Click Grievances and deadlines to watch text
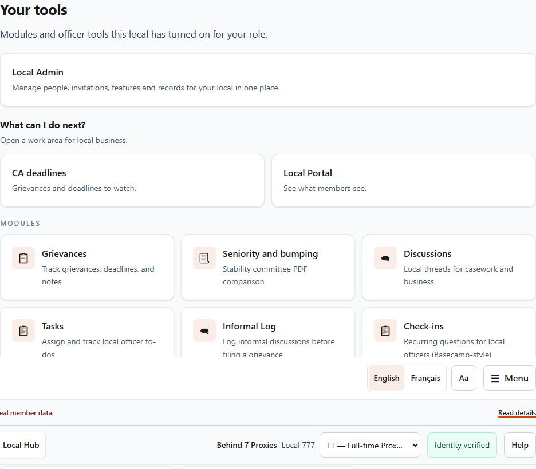The width and height of the screenshot is (536, 469). coord(74,188)
